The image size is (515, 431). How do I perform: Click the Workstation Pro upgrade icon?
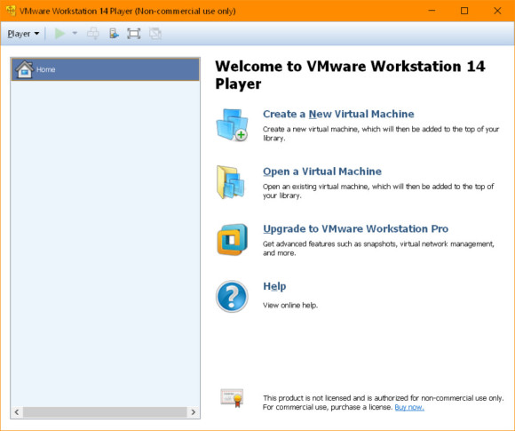[232, 240]
